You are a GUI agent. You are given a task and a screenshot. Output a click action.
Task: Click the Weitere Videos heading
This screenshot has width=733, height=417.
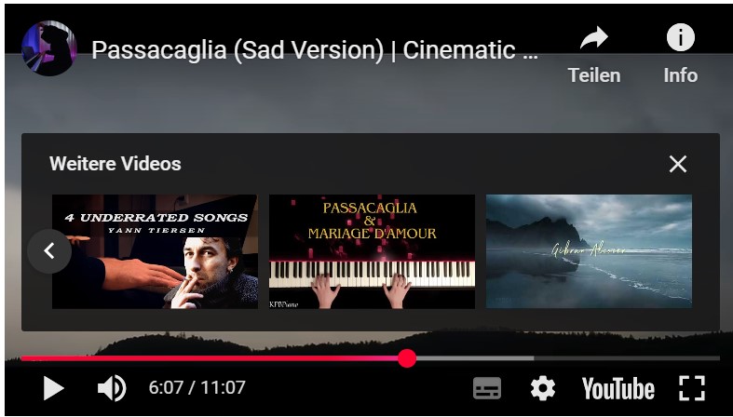click(x=115, y=164)
